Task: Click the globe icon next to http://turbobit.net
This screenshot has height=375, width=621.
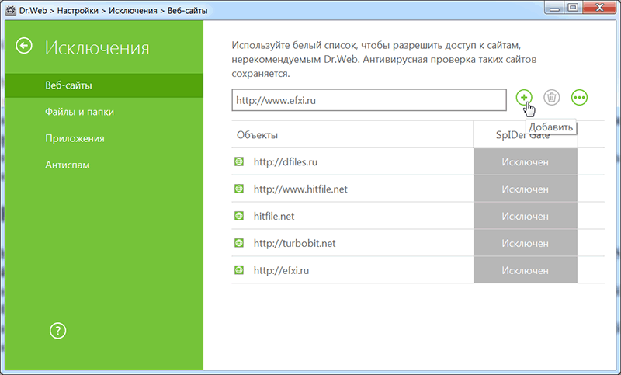Action: coord(239,243)
